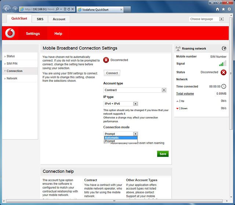Screen dimensions: 235x205
Task: Open a new blank browser tab
Action: [127, 10]
